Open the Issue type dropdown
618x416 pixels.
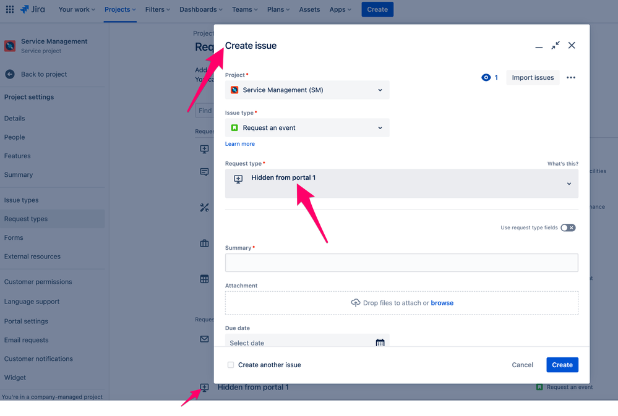tap(307, 127)
